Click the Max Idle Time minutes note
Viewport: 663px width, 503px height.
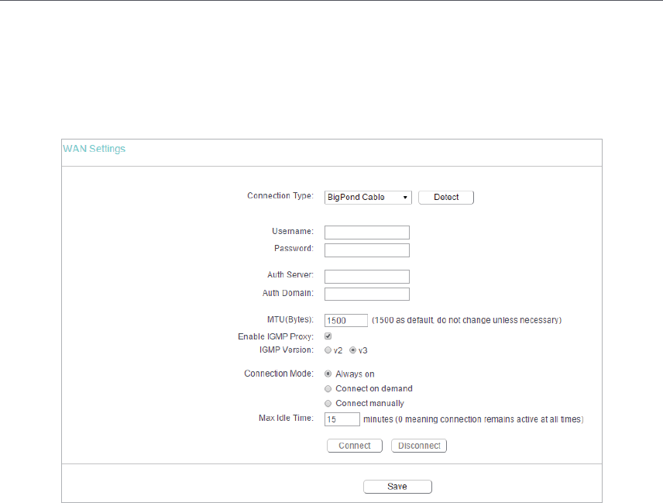point(473,419)
